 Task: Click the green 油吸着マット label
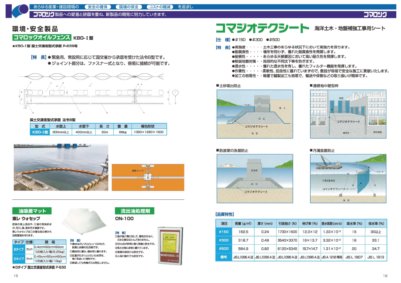coord(32,211)
